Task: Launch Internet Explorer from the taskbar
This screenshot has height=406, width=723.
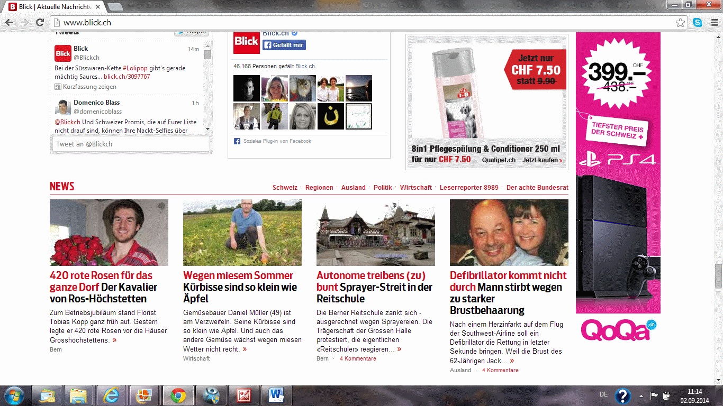Action: 111,395
